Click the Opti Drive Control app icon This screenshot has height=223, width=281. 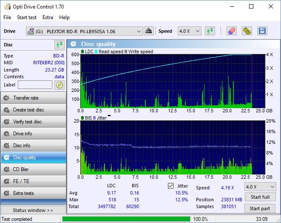click(x=7, y=7)
